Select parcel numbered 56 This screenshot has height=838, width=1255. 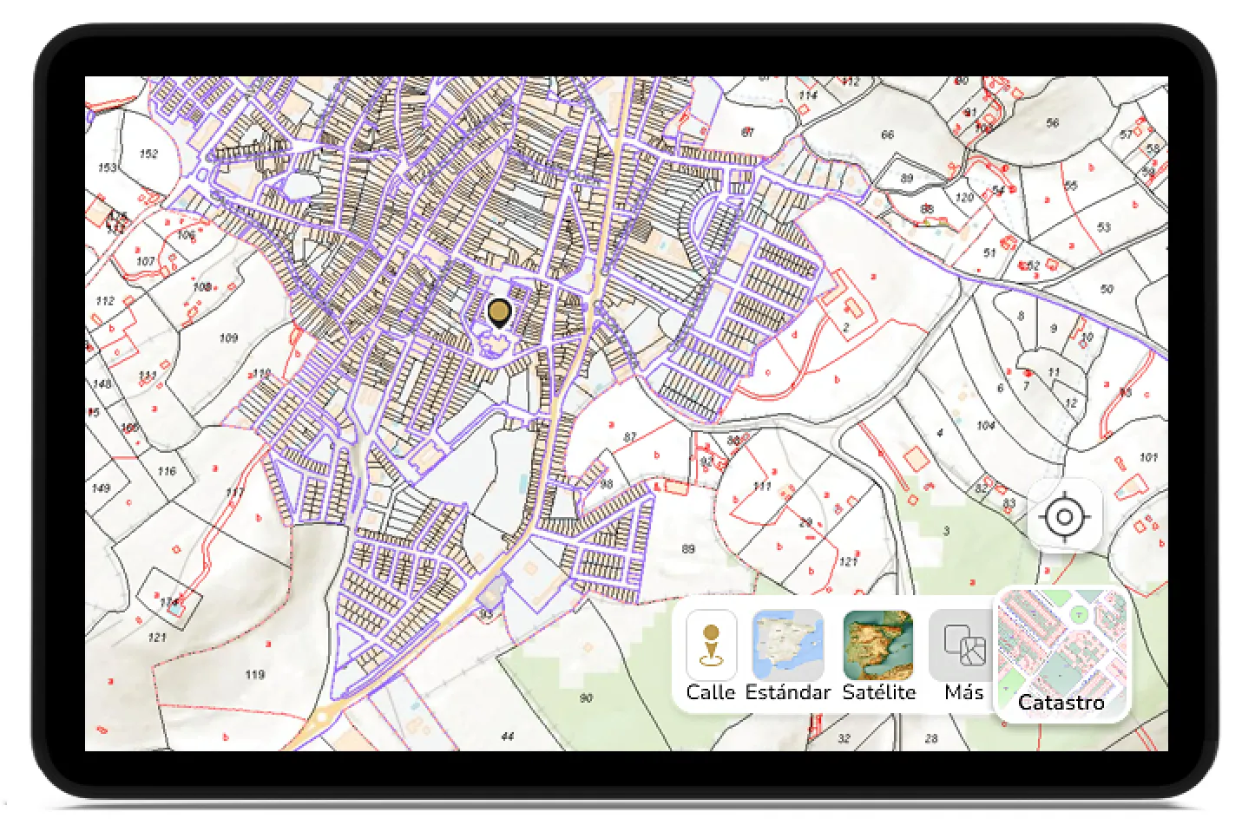pyautogui.click(x=1053, y=123)
